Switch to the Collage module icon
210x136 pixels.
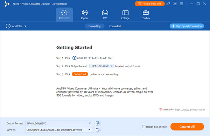point(125,13)
